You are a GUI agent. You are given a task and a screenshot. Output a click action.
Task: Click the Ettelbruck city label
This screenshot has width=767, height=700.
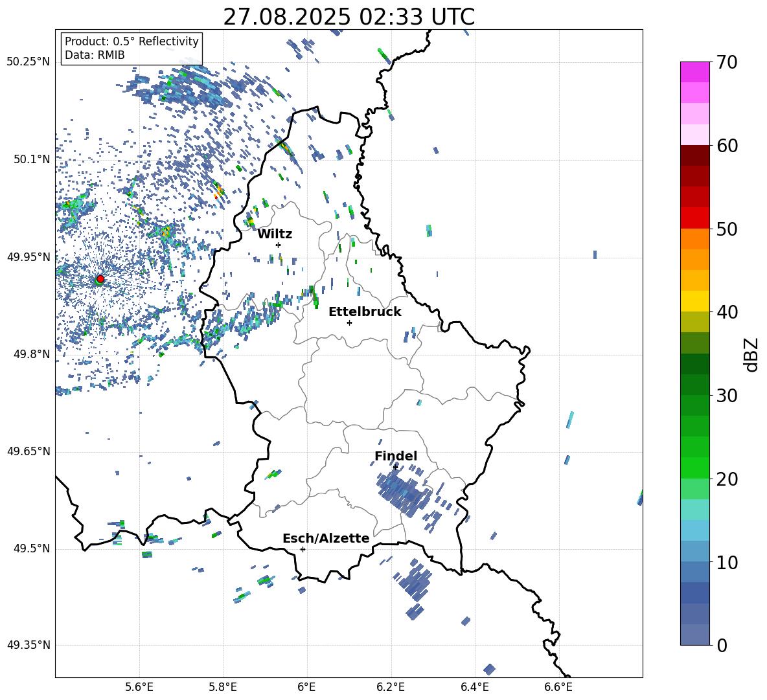[365, 312]
